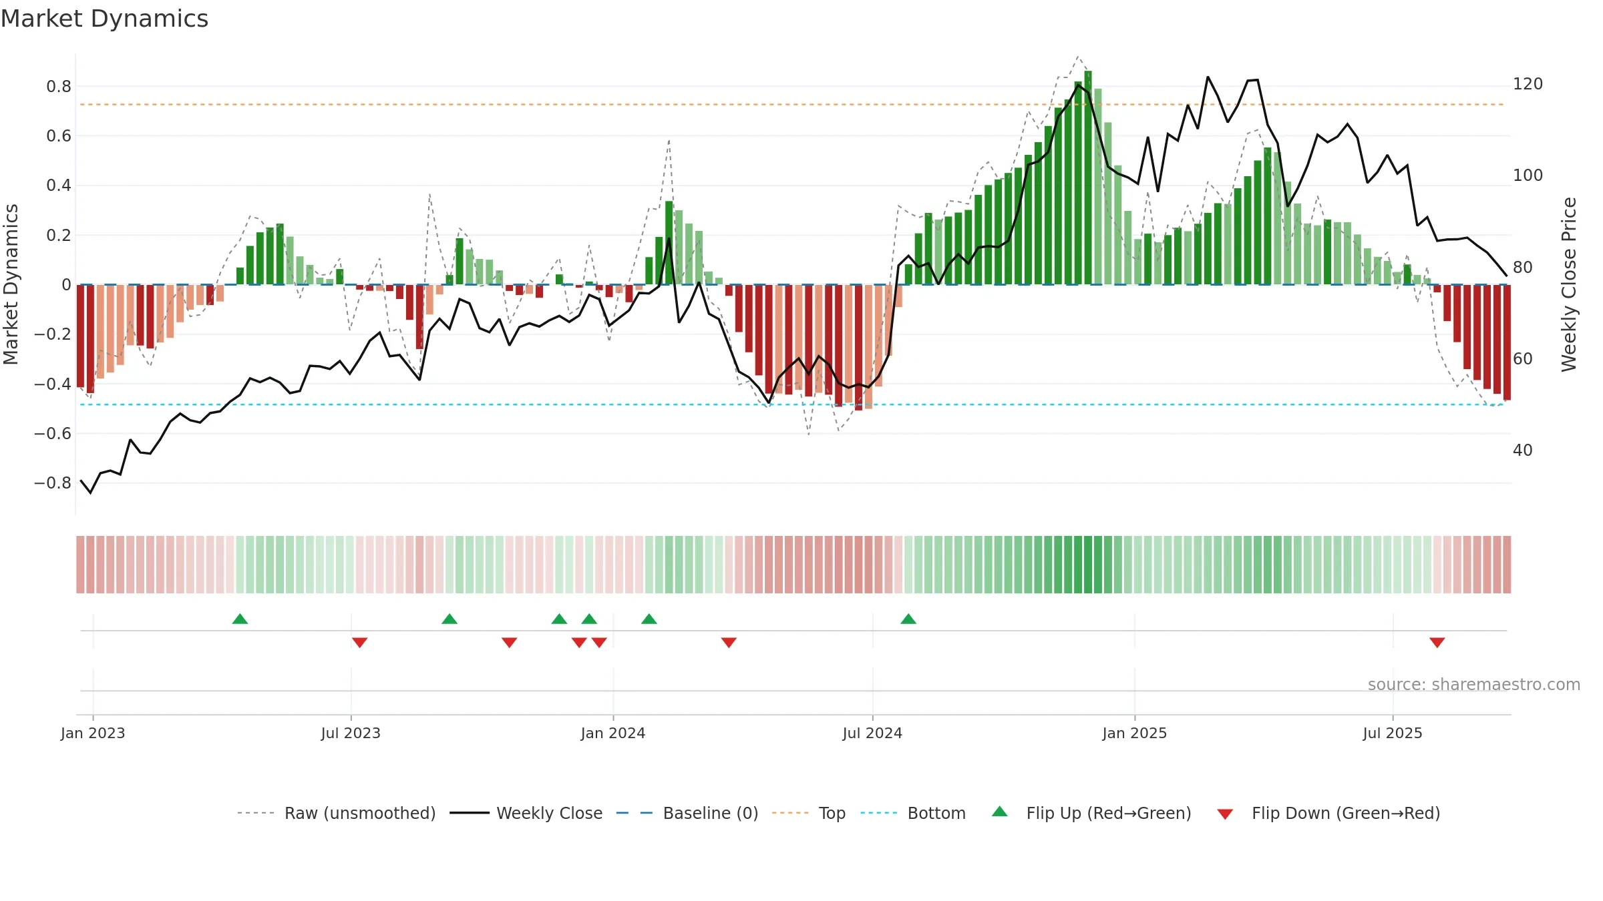1603x901 pixels.
Task: Click the 40 price axis tick label
Action: 1523,450
